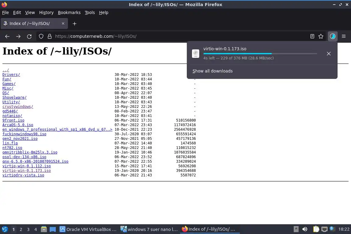351x234 pixels.
Task: Open the Bookmarks menu
Action: 69,12
